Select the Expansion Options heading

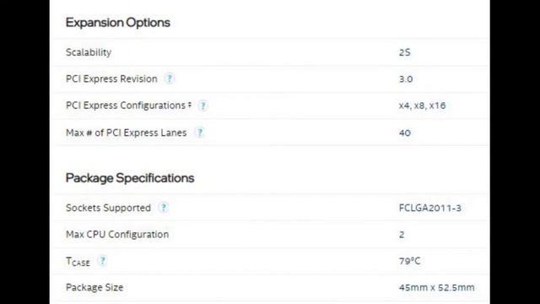[118, 23]
